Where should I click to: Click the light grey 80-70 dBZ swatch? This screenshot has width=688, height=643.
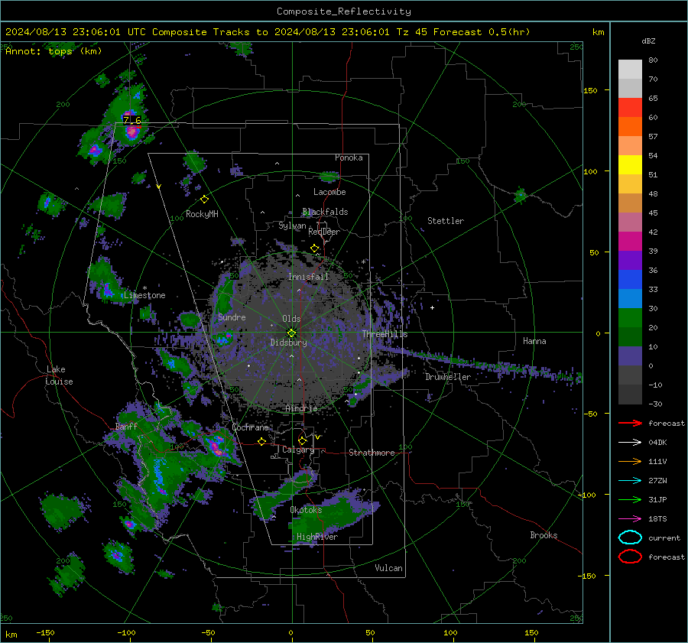point(630,70)
